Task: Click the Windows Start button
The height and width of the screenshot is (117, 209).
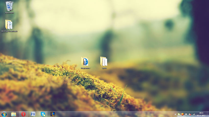Action: pyautogui.click(x=4, y=114)
